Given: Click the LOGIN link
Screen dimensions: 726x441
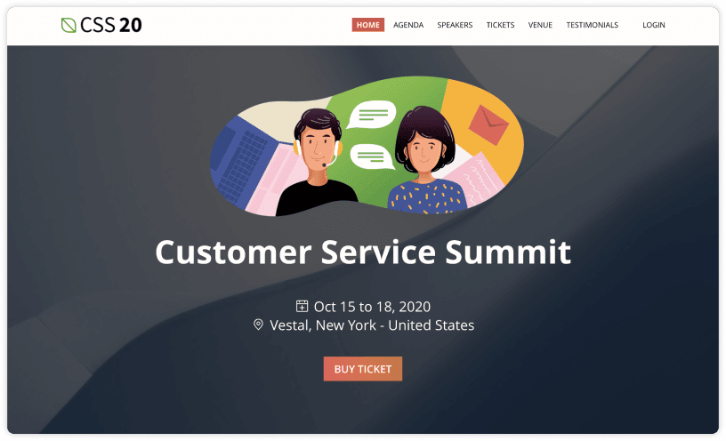Looking at the screenshot, I should 653,25.
